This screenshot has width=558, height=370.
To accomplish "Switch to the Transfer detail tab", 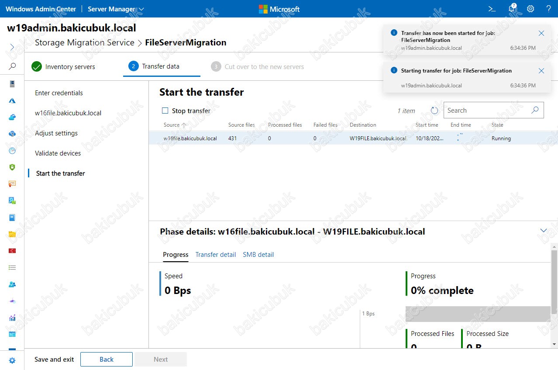I will (216, 255).
